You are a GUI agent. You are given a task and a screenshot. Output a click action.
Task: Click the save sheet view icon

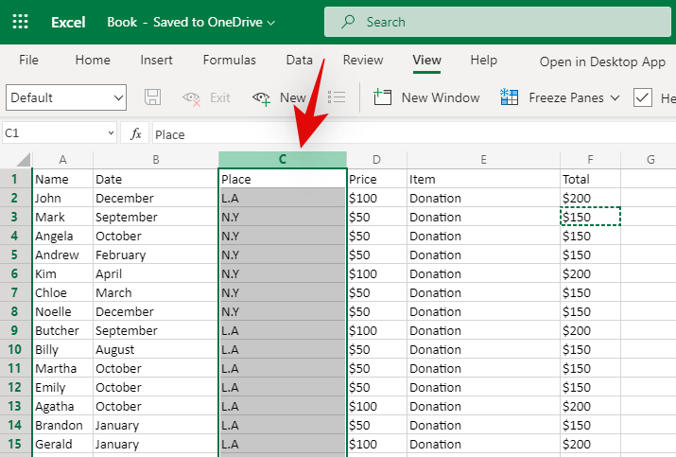152,97
